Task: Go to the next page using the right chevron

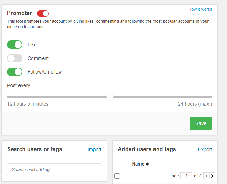Action: (x=212, y=176)
